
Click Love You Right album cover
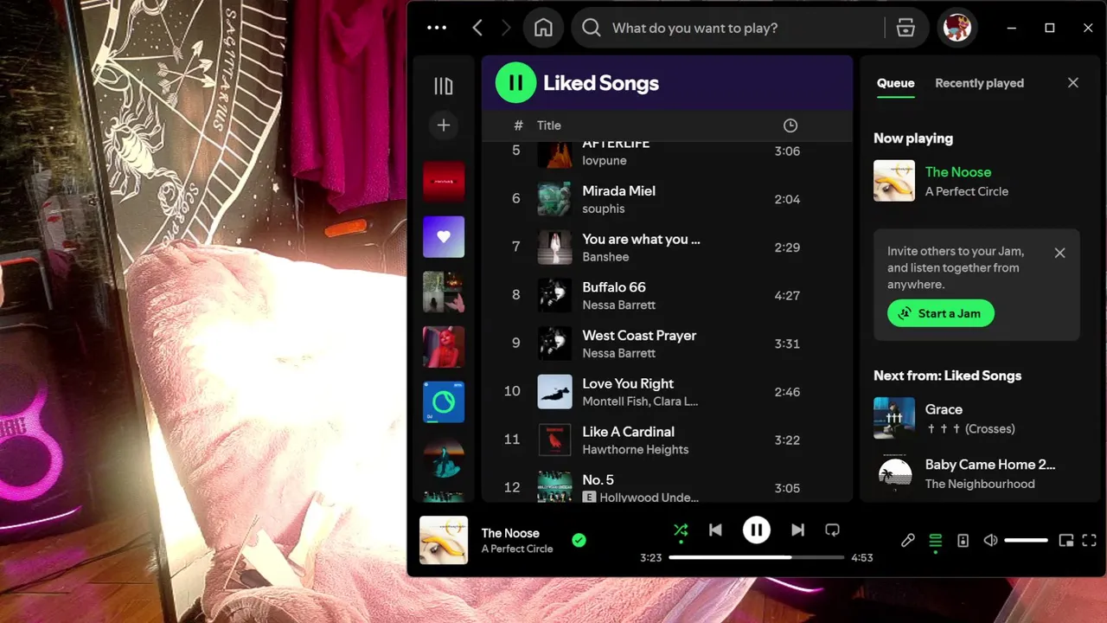coord(554,392)
